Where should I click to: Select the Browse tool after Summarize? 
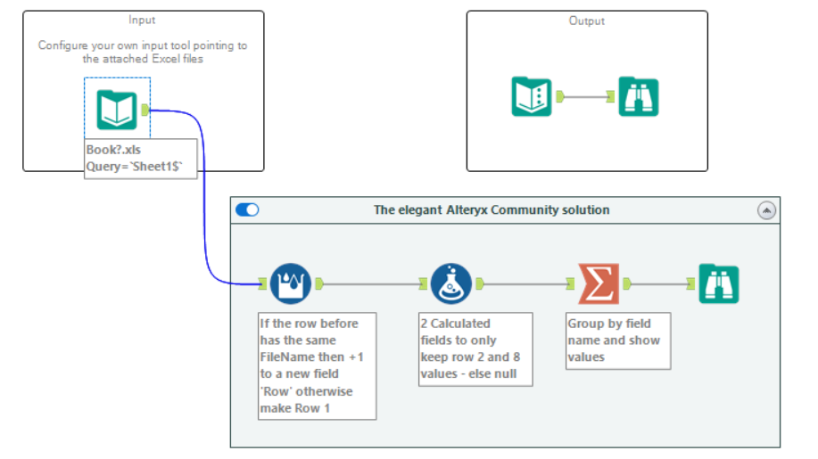(719, 284)
